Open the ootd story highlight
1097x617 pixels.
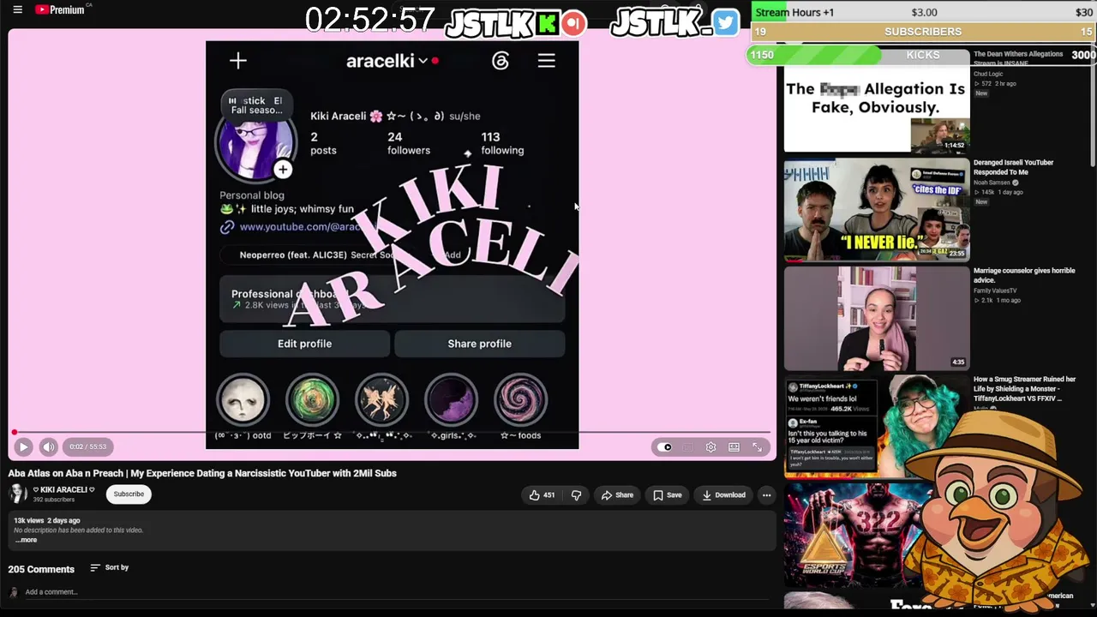point(243,401)
